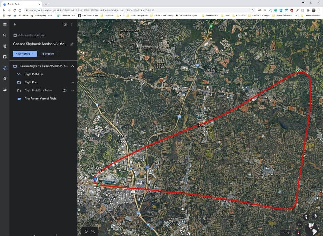Collapse the Cessna Skyhawk Asobo project folder

(73, 66)
